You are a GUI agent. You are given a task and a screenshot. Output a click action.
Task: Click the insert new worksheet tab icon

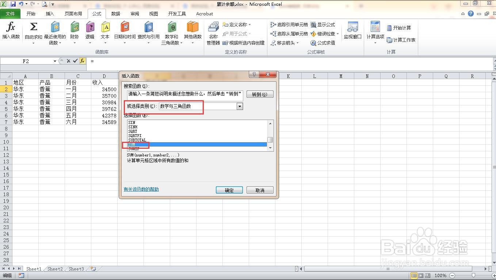pyautogui.click(x=94, y=269)
